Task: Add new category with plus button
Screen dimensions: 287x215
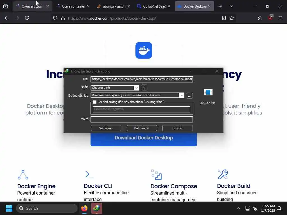Action: tap(144, 88)
